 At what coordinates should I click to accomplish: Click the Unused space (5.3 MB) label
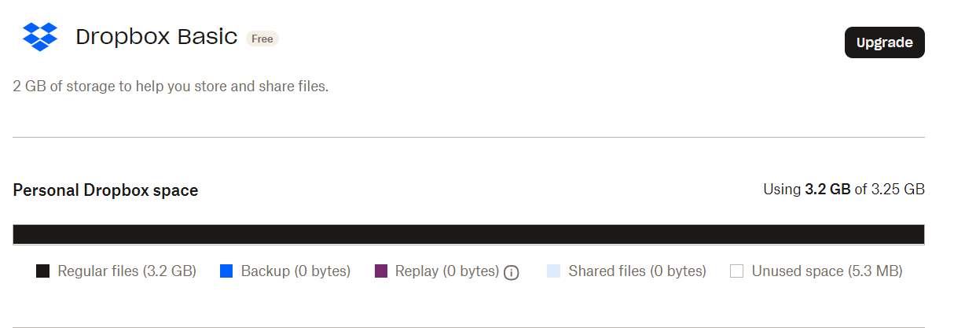click(827, 271)
